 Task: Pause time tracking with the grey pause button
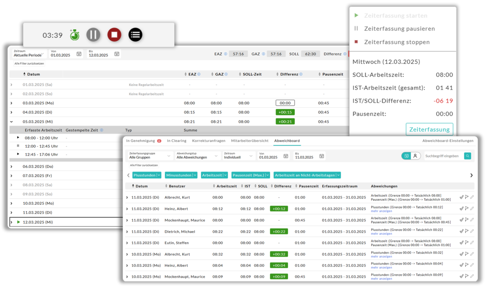[x=93, y=35]
